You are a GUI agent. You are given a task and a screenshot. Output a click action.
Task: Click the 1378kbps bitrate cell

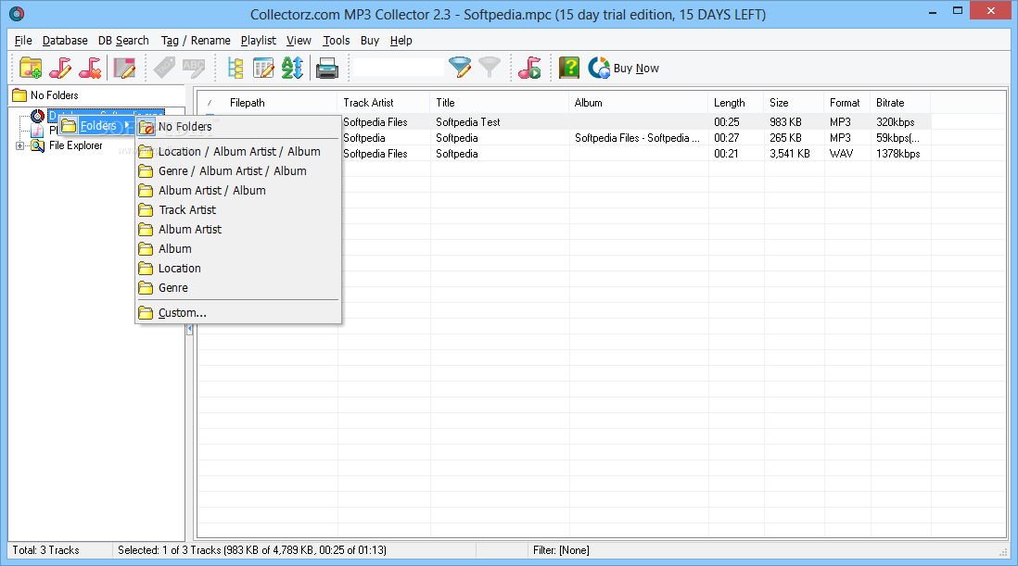[897, 154]
